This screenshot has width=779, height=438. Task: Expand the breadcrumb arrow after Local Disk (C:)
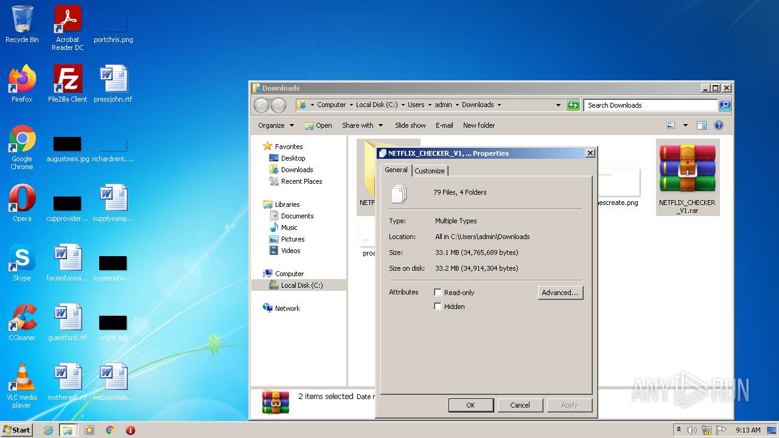coord(402,105)
